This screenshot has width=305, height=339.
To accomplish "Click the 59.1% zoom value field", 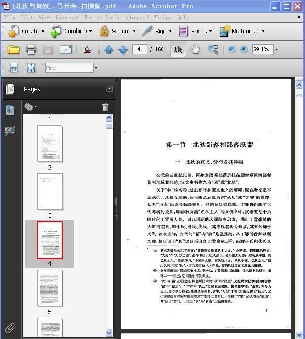I will click(x=263, y=49).
